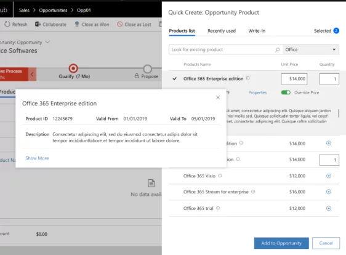Click the Propose stage circle
The image size is (346, 255).
pos(147,69)
